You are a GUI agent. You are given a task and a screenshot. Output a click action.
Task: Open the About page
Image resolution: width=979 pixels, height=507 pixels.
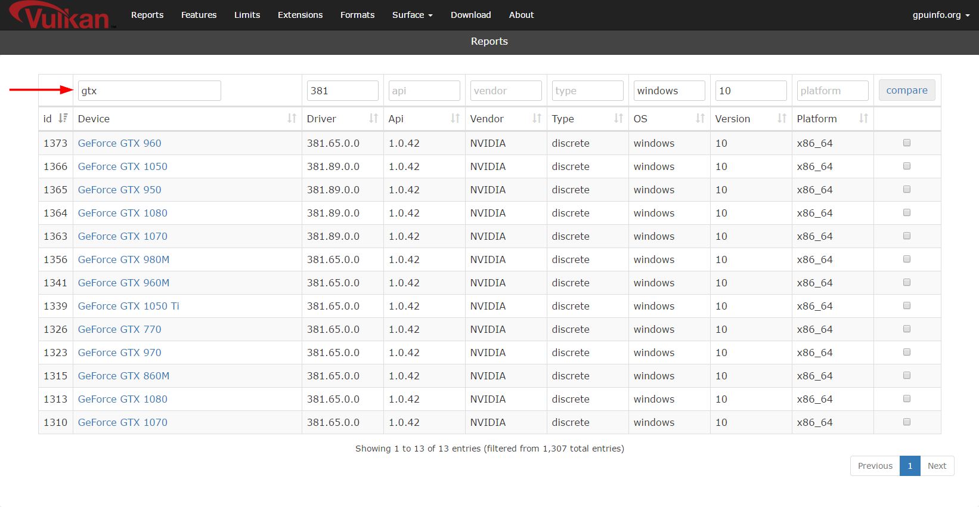click(521, 15)
